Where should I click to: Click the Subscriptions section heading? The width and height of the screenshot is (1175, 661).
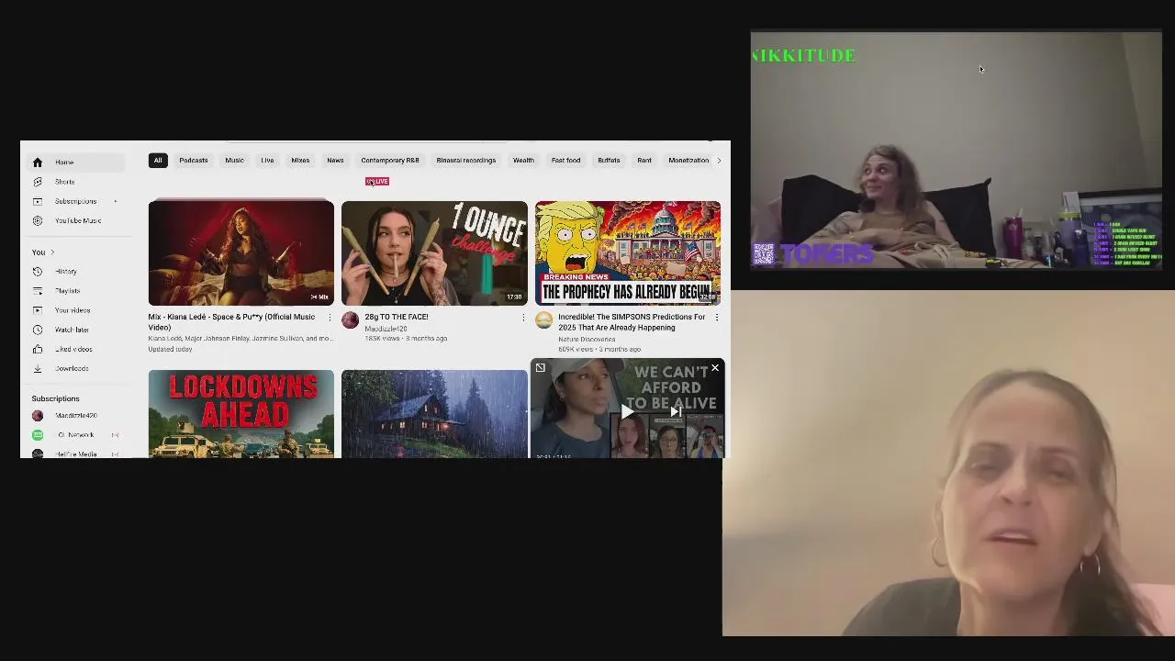pyautogui.click(x=56, y=398)
